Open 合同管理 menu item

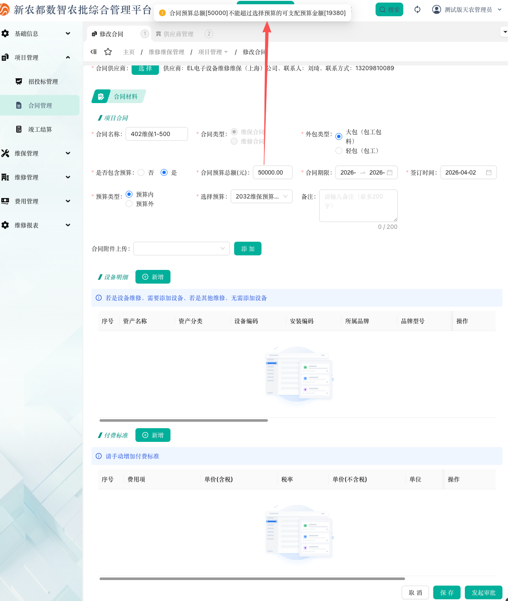pyautogui.click(x=40, y=105)
